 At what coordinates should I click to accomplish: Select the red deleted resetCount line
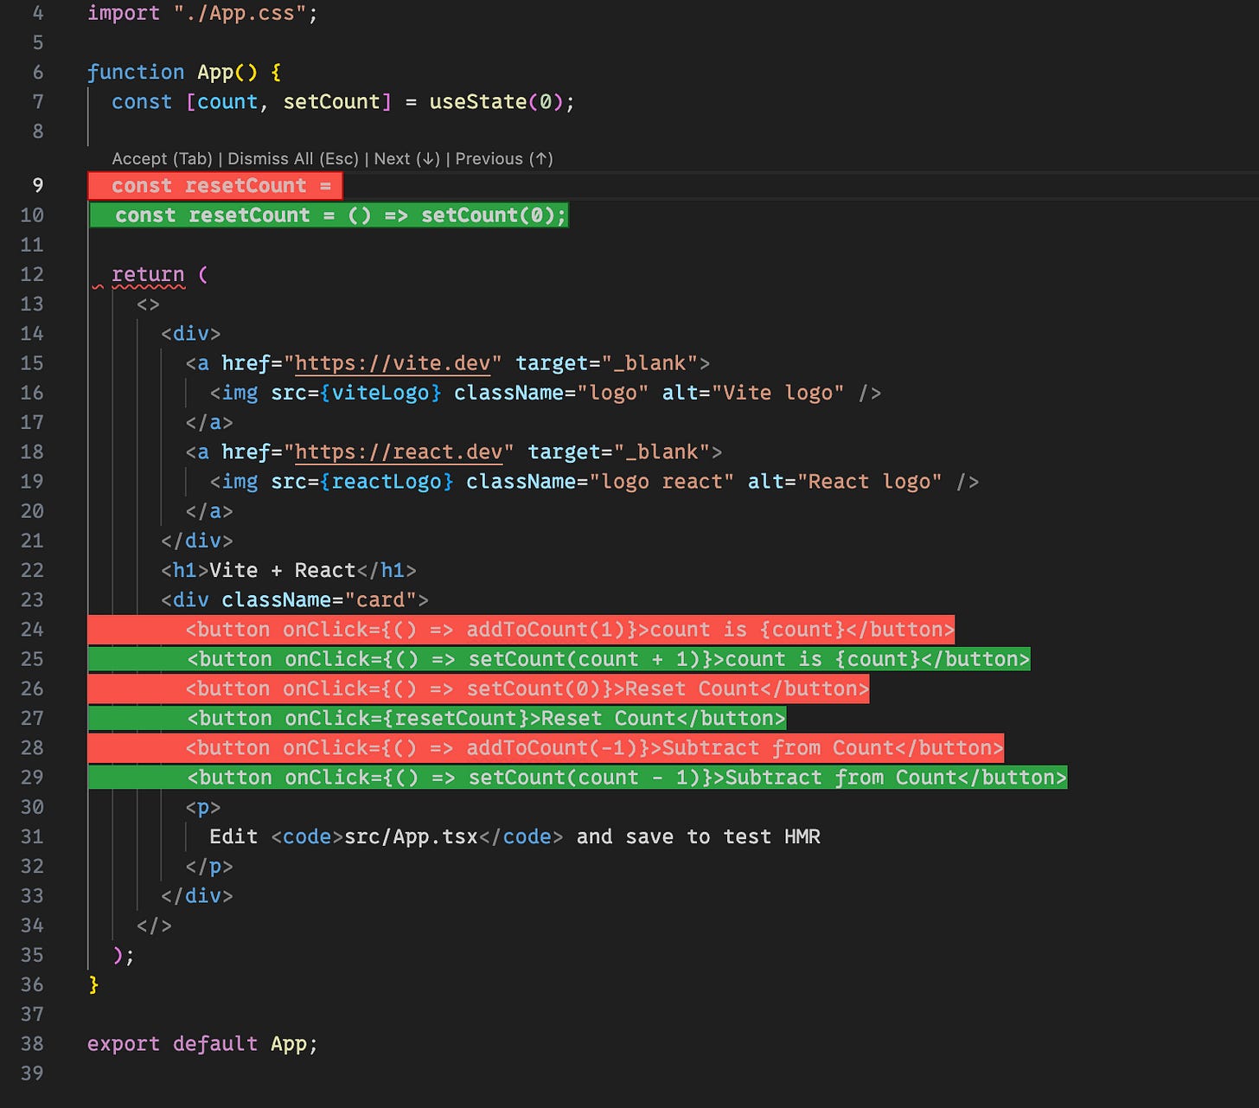coord(214,185)
